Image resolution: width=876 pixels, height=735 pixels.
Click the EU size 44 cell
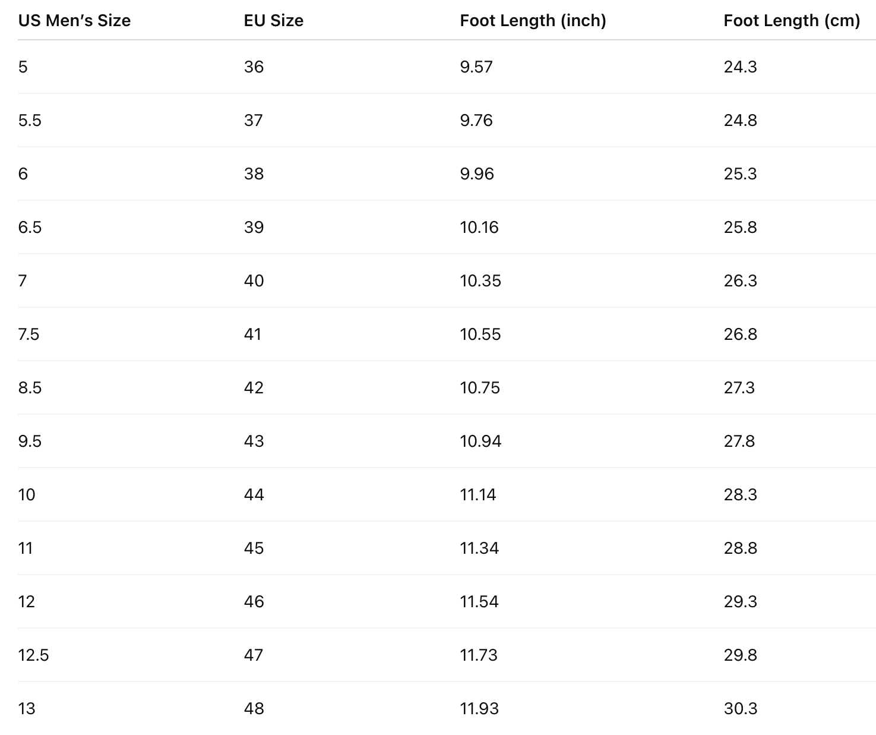tap(254, 494)
